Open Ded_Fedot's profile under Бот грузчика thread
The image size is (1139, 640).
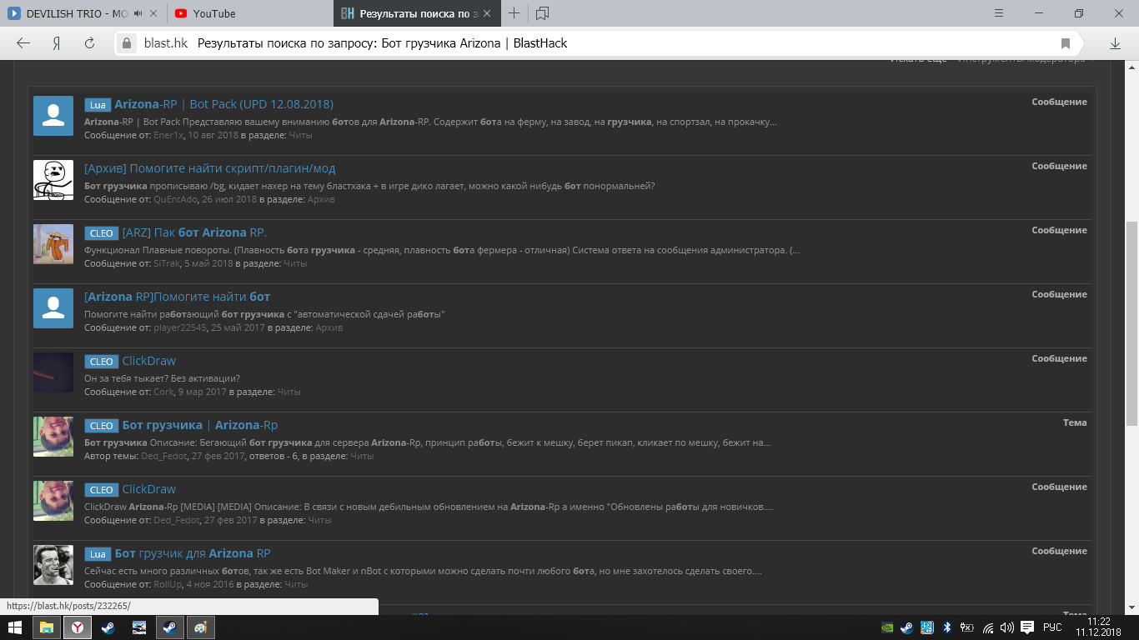164,456
